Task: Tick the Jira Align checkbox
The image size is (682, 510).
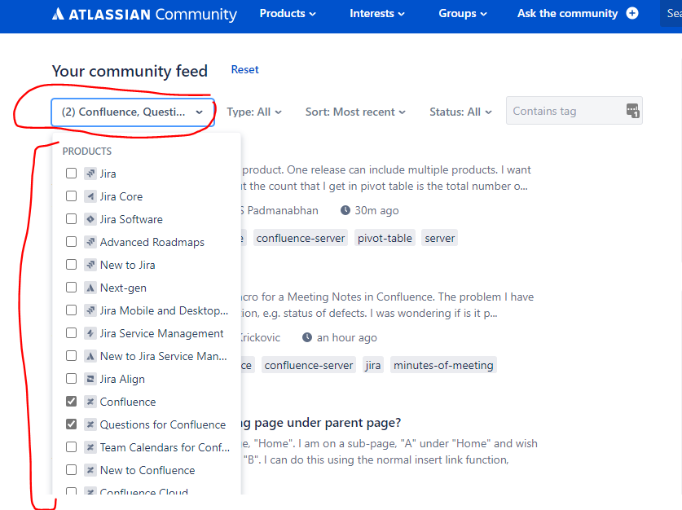Action: [72, 379]
